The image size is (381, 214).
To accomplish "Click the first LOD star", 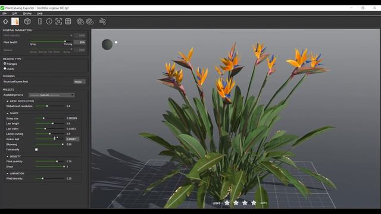I will [x=227, y=203].
